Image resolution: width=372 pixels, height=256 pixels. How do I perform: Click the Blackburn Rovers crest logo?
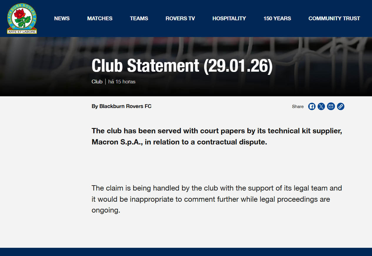(x=22, y=18)
